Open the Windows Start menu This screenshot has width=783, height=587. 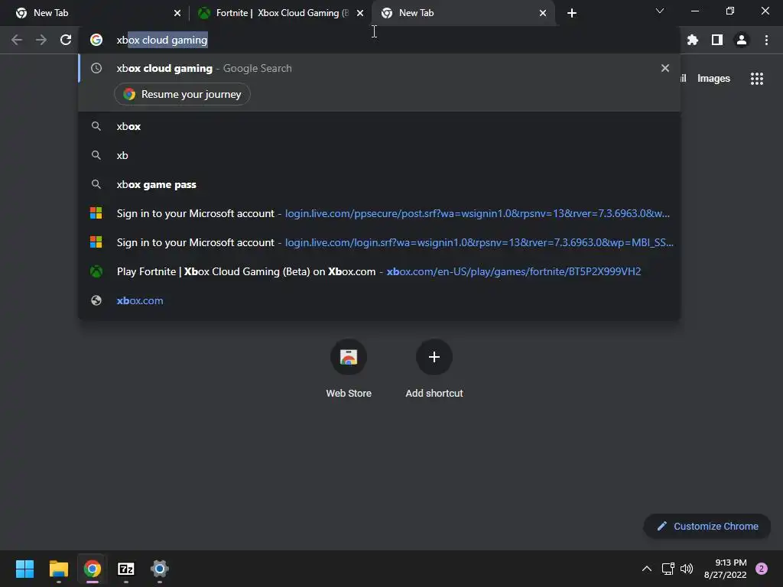[x=24, y=569]
